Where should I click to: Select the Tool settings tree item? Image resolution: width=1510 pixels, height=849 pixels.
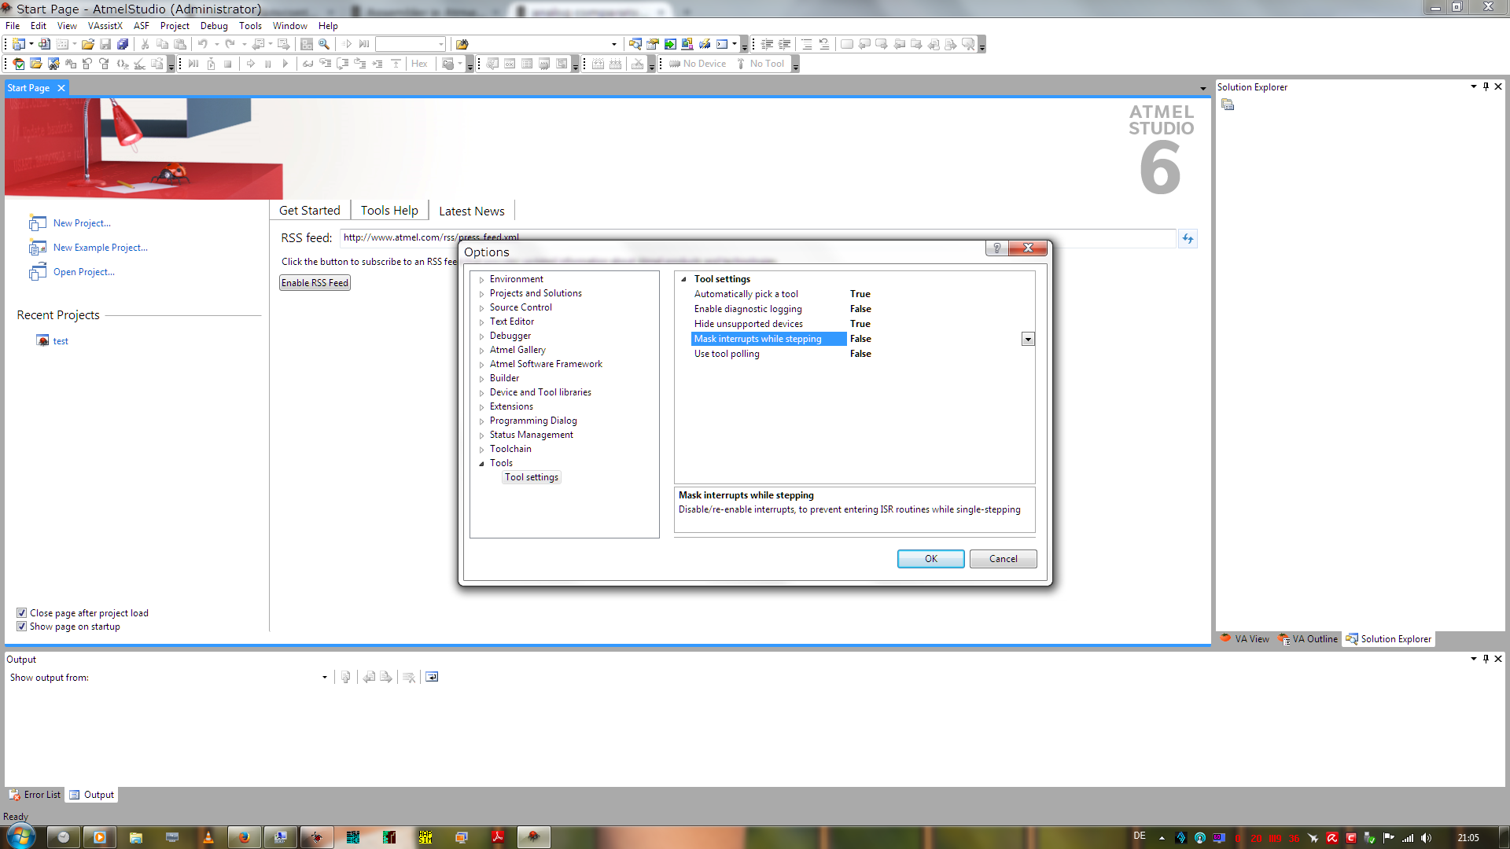(x=532, y=477)
